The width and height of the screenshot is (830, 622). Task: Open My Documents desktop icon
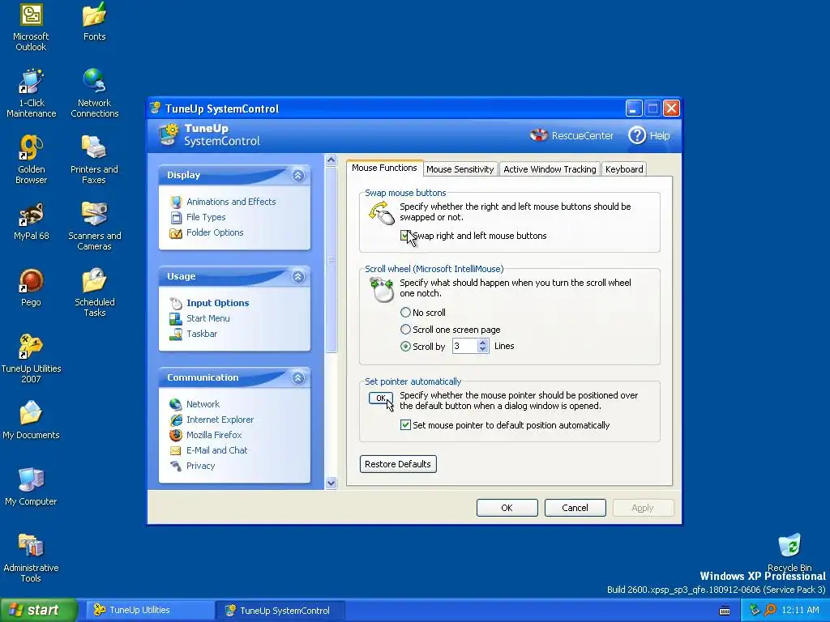tap(31, 414)
